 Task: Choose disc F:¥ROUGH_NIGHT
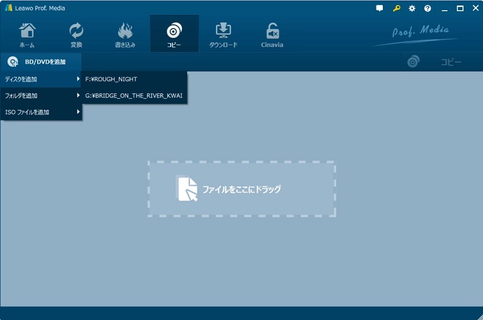[x=111, y=80]
